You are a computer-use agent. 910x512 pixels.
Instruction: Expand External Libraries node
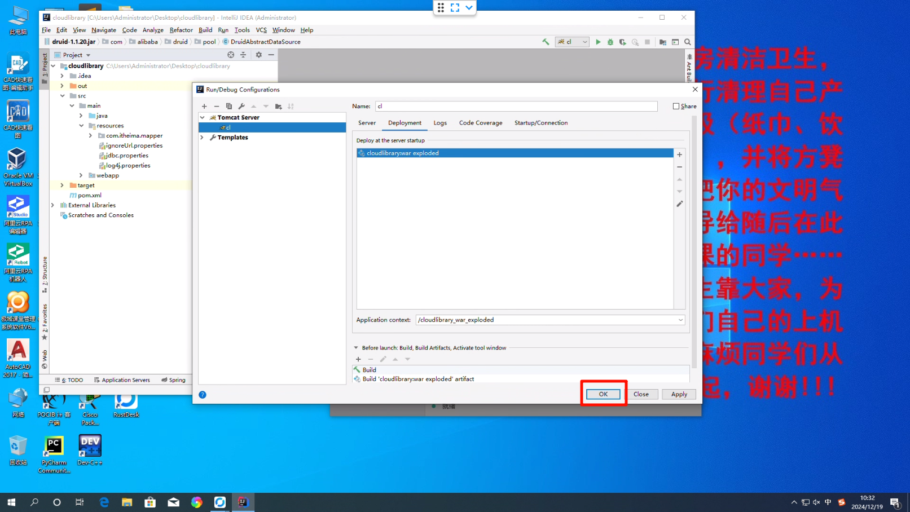click(x=53, y=205)
